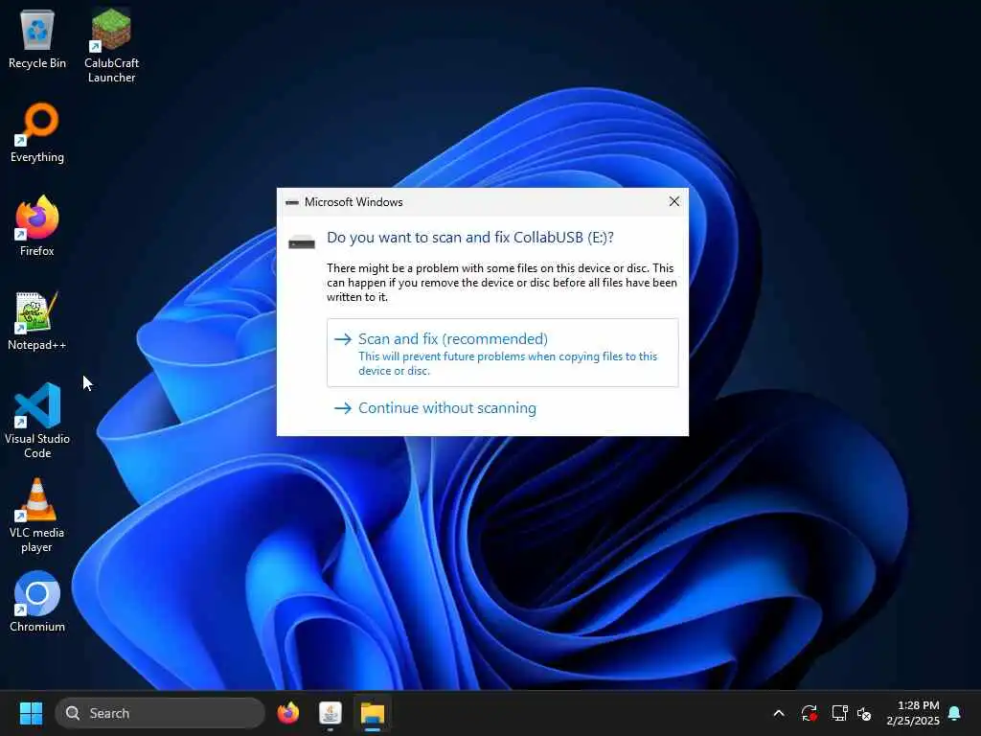Click the 'Do you want to scan and fix CollabUSB (E:)?' heading

(x=469, y=238)
